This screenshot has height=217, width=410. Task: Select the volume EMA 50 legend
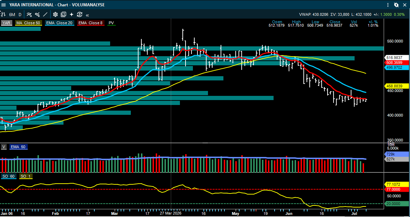point(19,147)
